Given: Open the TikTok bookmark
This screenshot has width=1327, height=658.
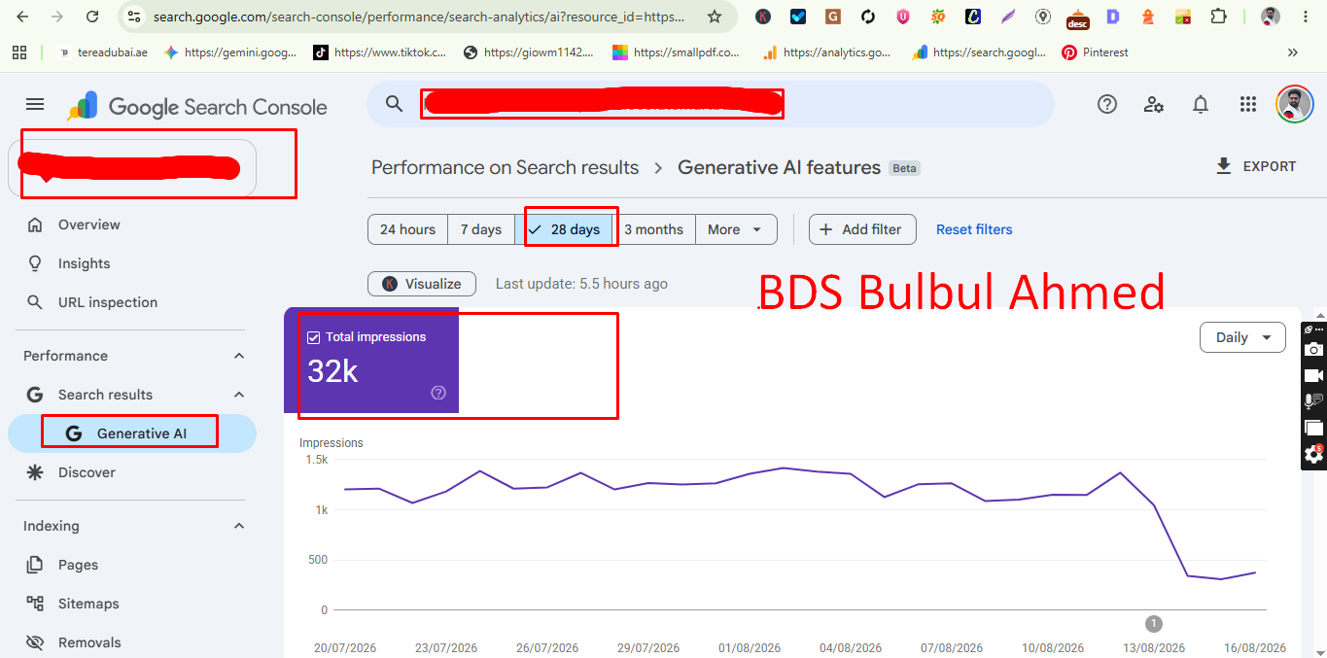Looking at the screenshot, I should (x=380, y=52).
